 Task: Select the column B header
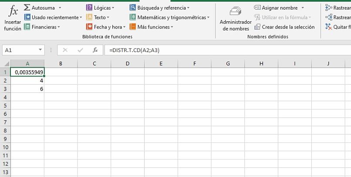(61, 64)
